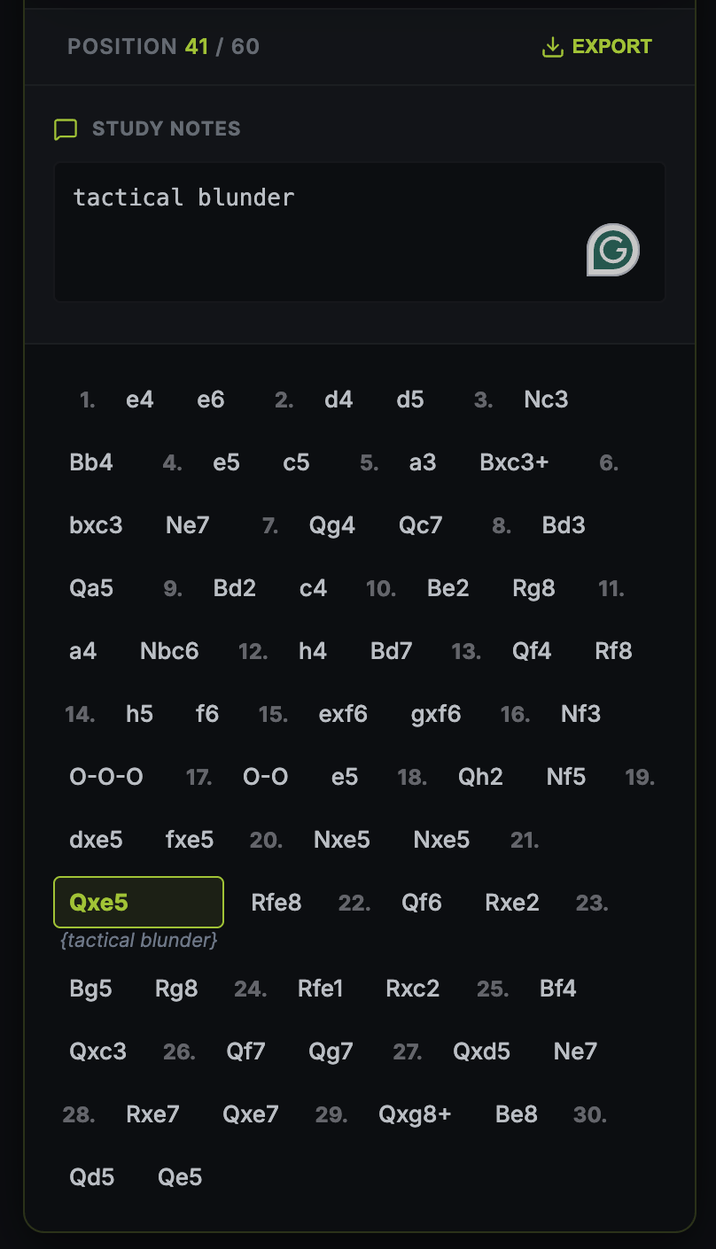Click the pawn capture exf6
The width and height of the screenshot is (716, 1249).
[343, 714]
